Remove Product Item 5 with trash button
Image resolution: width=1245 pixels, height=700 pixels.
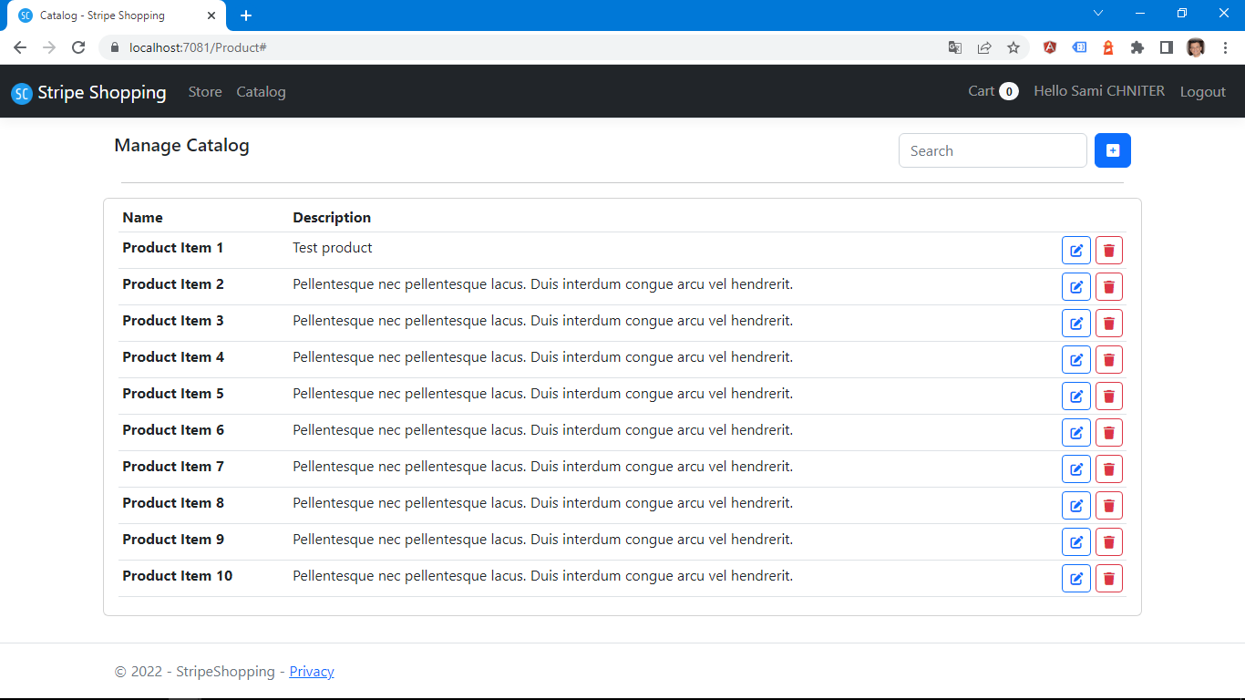click(x=1108, y=396)
